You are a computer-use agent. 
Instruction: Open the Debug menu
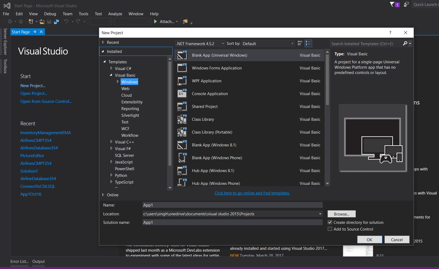50,14
